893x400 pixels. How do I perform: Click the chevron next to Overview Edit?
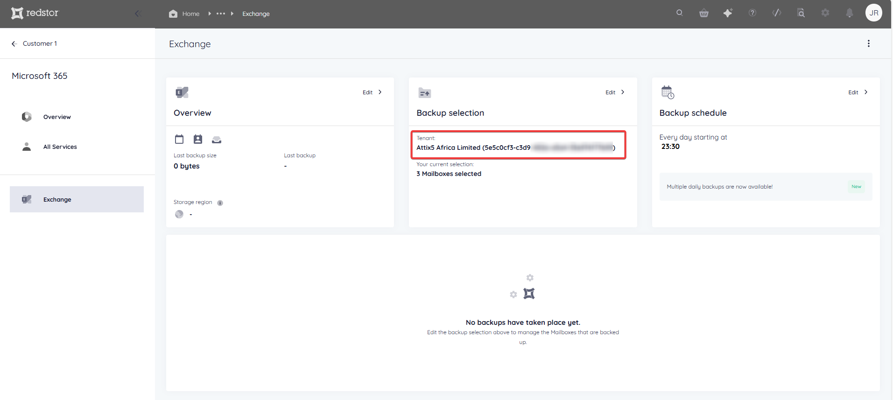(380, 92)
